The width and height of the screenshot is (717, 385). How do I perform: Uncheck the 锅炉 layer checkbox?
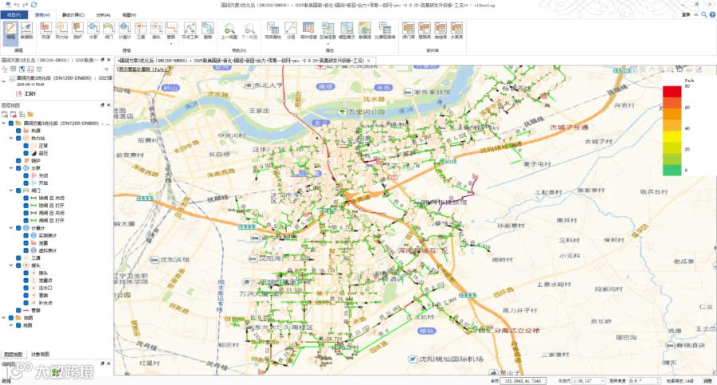[18, 161]
